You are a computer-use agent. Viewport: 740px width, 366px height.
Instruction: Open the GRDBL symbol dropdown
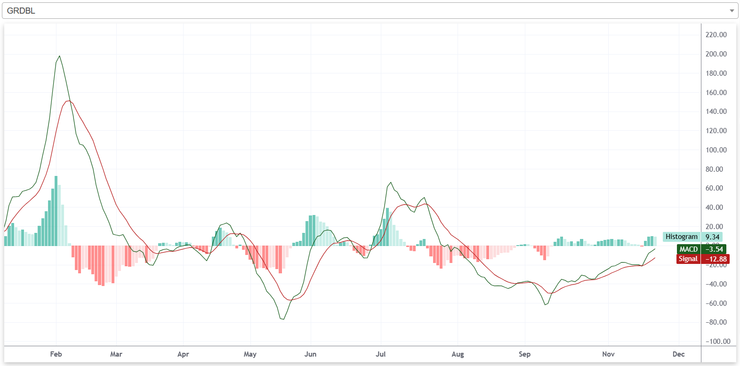(367, 11)
